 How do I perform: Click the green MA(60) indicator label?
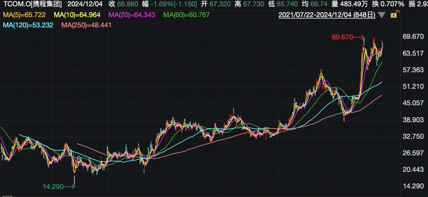click(x=186, y=15)
